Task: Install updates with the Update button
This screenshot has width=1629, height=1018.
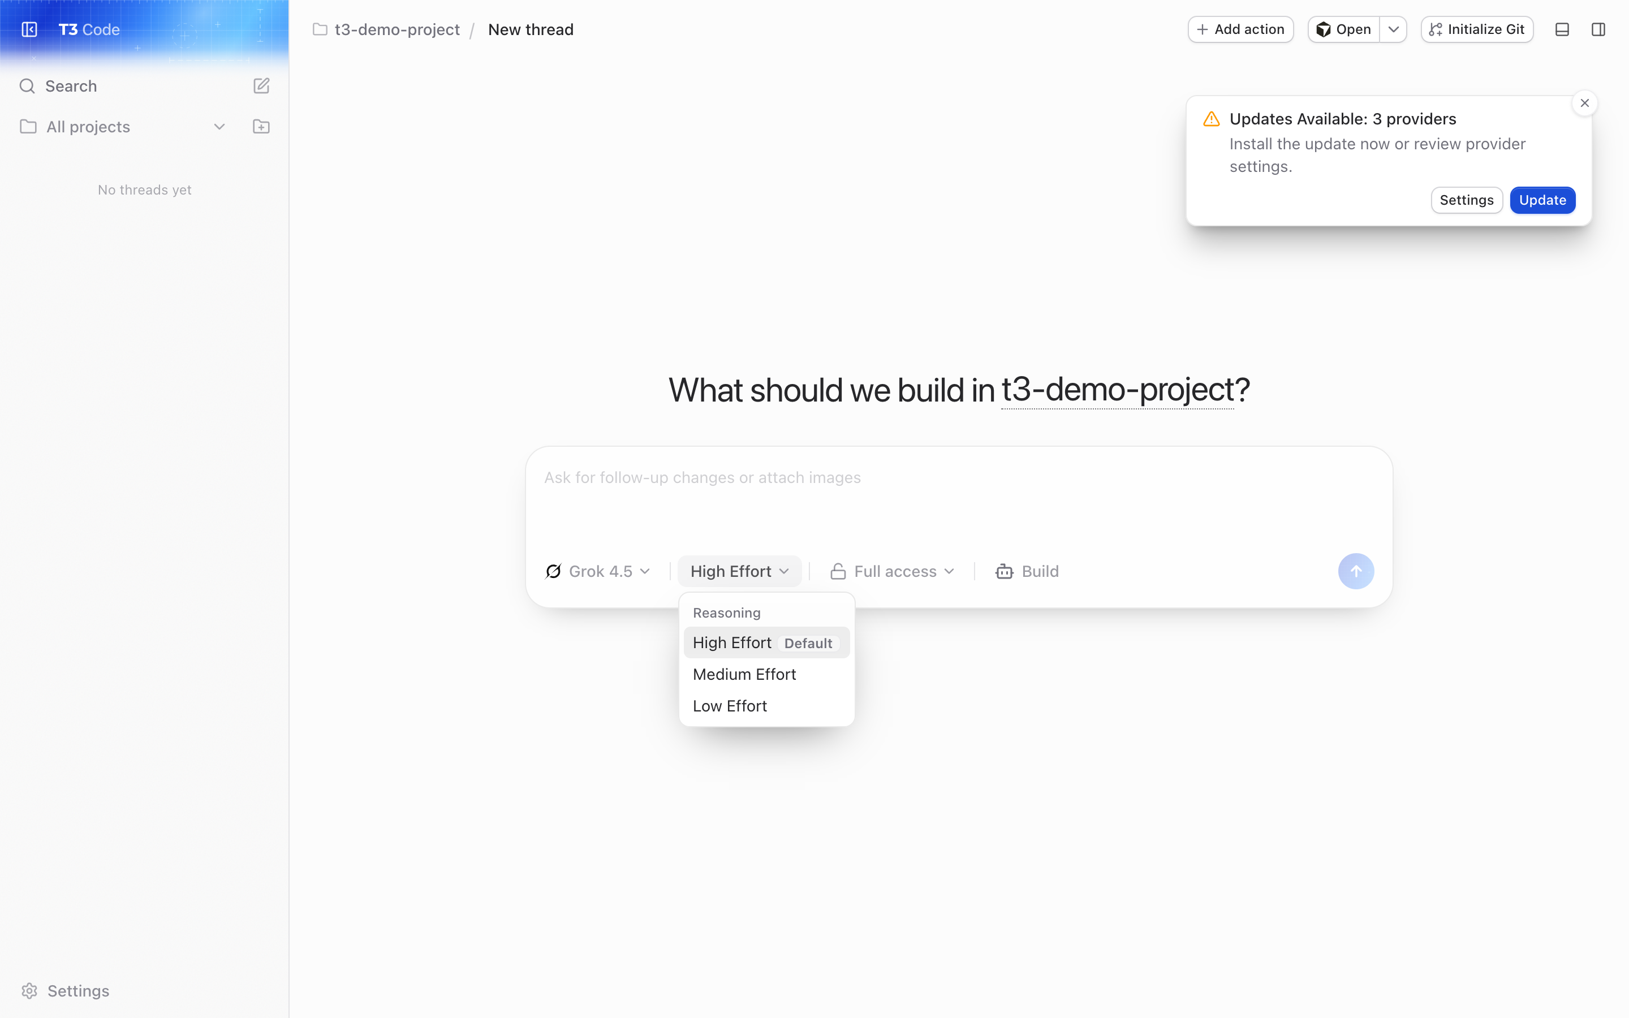Action: coord(1542,200)
